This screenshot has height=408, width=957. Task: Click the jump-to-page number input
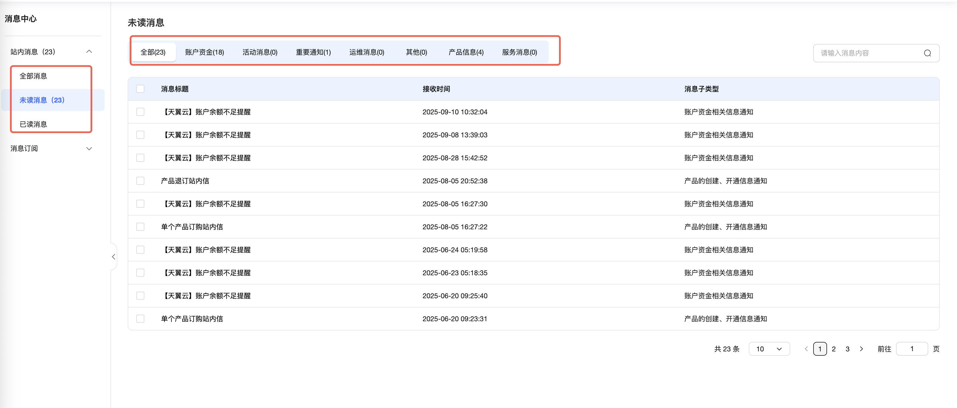(912, 349)
